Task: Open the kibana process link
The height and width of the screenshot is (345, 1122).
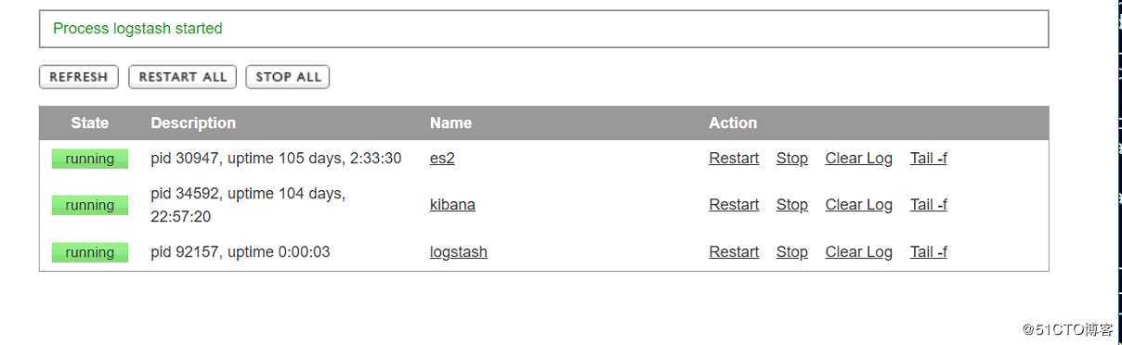Action: coord(452,205)
